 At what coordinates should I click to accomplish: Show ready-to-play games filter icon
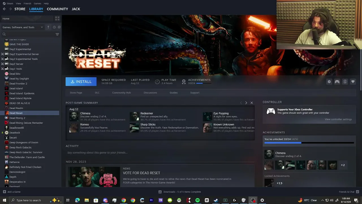click(x=59, y=27)
